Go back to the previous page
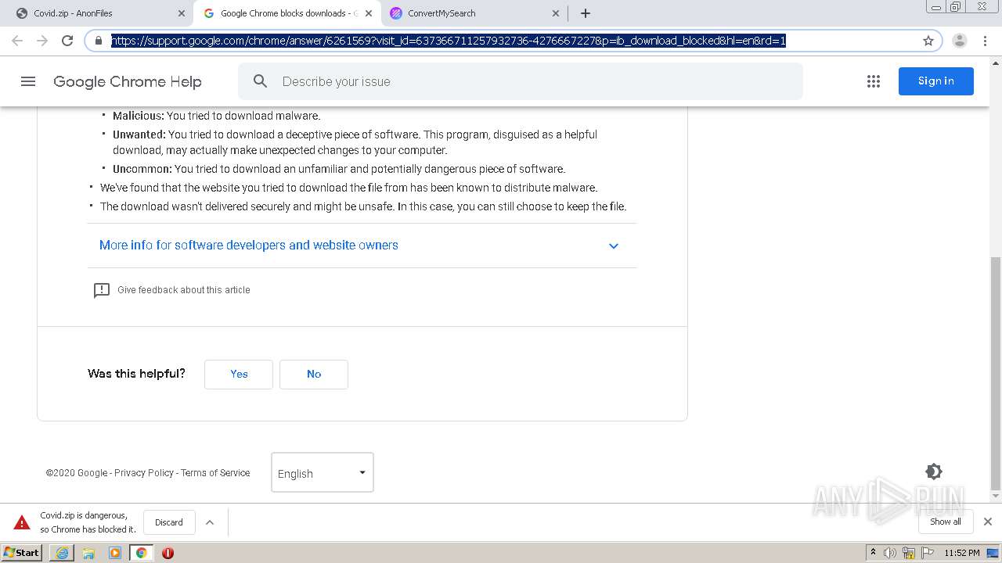 click(x=17, y=41)
